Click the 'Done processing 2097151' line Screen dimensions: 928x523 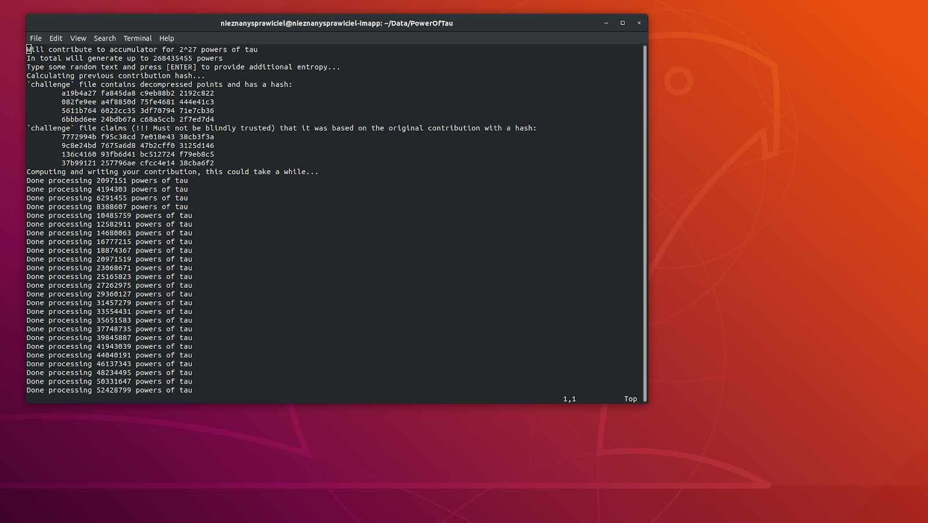107,181
